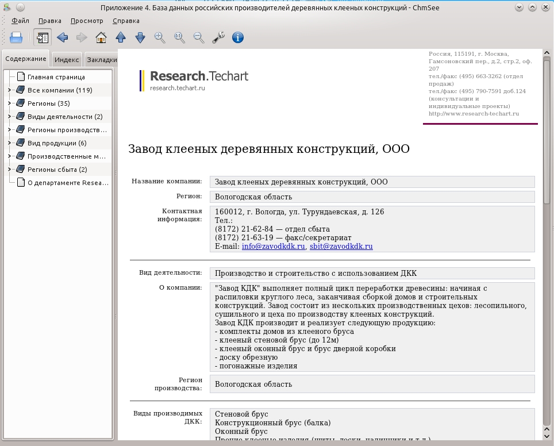Open the Справка menu
The image size is (554, 446).
[x=126, y=21]
